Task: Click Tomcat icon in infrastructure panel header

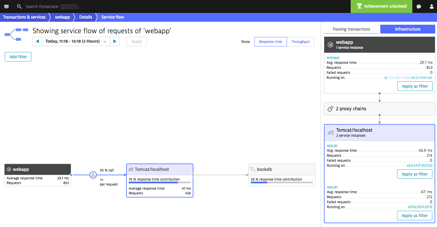Action: click(x=331, y=133)
